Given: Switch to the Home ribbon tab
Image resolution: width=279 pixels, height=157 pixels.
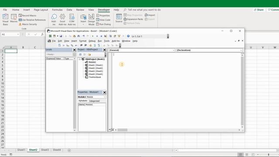Looking at the screenshot, I should (16, 10).
